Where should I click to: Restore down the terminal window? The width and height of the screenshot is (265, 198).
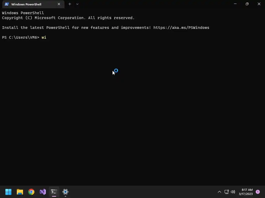247,4
